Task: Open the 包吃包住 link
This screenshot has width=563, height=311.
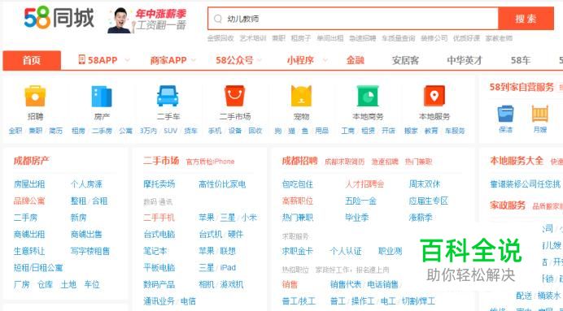Action: pyautogui.click(x=298, y=184)
